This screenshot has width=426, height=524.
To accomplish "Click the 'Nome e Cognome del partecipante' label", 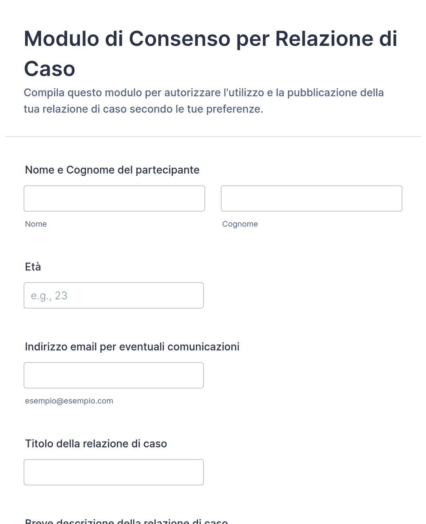I will [112, 170].
